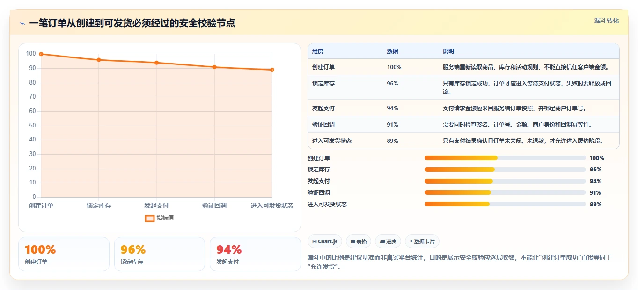Click the 数据卡片 chip

(x=422, y=241)
